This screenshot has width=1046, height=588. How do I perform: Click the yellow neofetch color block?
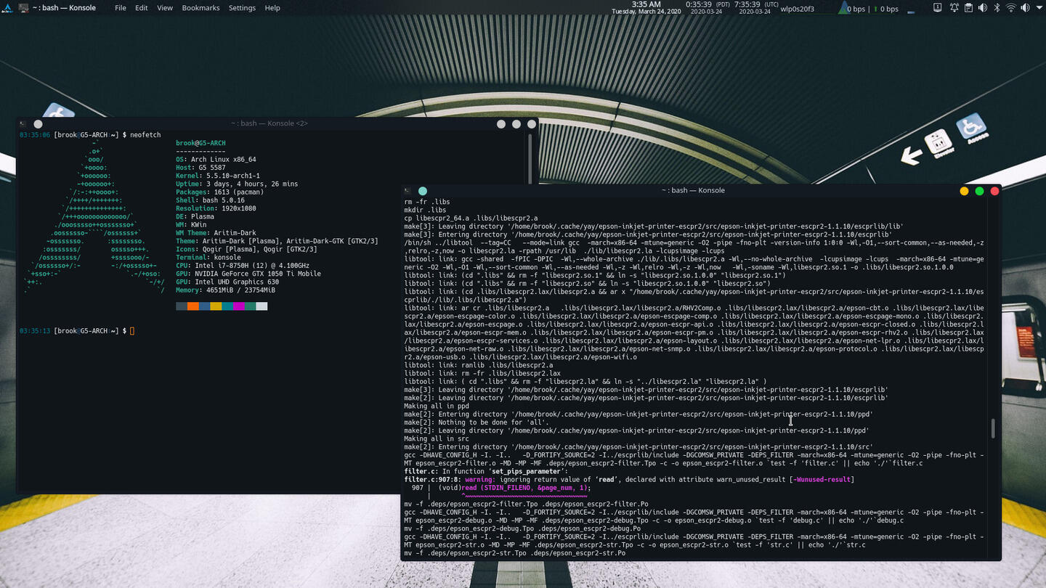216,306
